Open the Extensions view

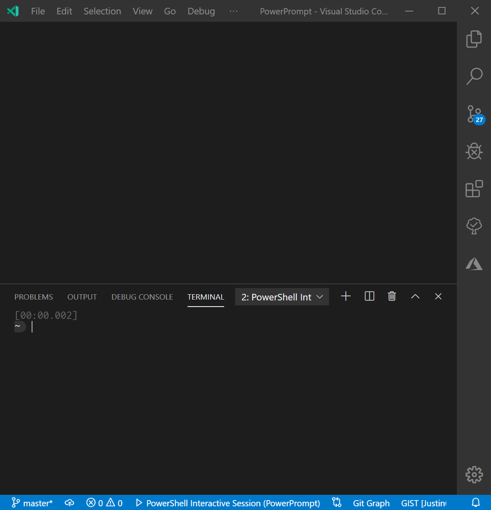[x=474, y=189]
